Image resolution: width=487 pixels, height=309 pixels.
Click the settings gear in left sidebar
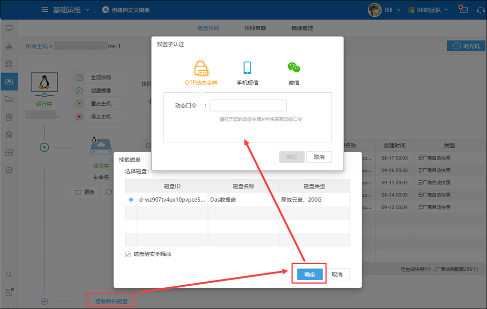(9, 170)
